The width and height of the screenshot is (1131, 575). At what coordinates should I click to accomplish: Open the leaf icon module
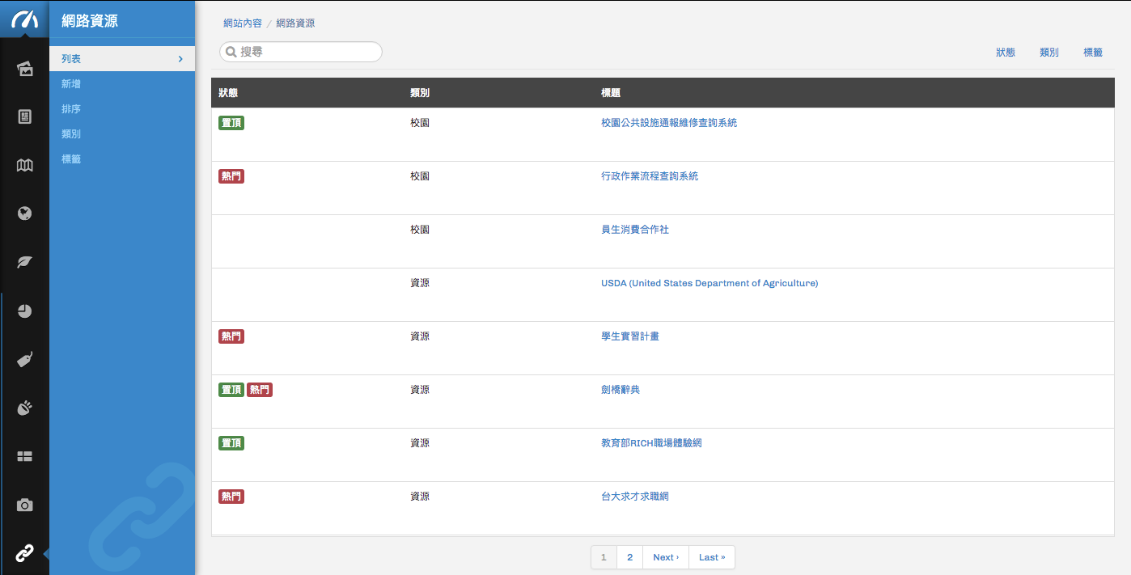tap(24, 262)
